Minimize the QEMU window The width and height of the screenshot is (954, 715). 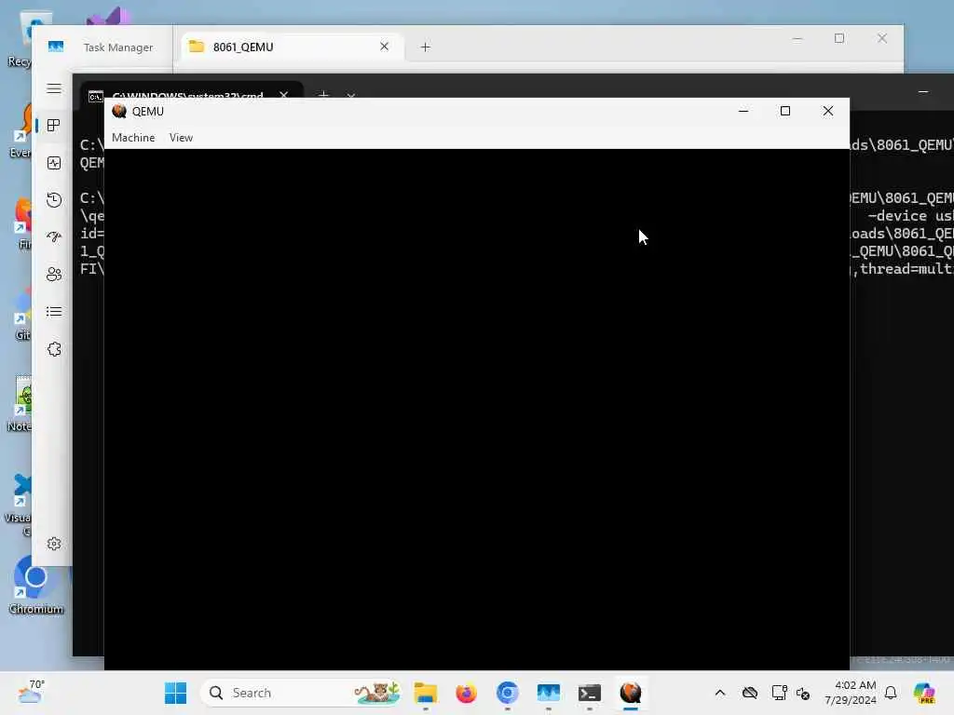(x=743, y=111)
